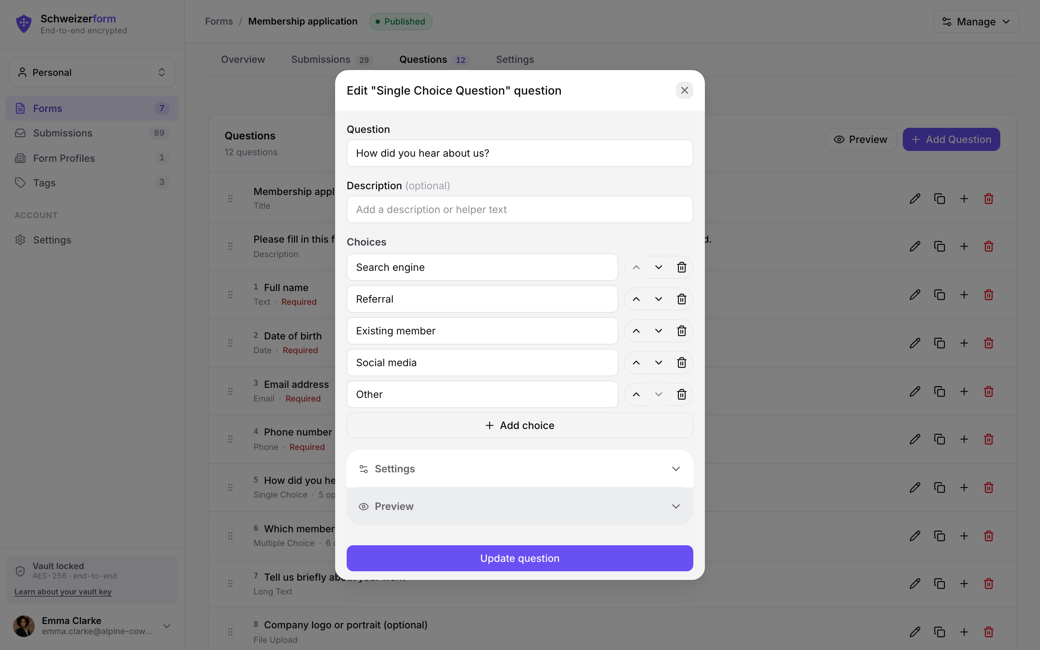Open the Questions tab

(x=434, y=59)
